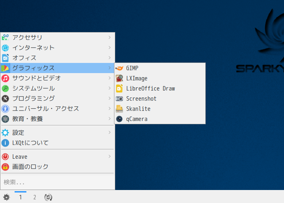284x203 pixels.
Task: Focus the 検索... search field
Action: (x=58, y=182)
